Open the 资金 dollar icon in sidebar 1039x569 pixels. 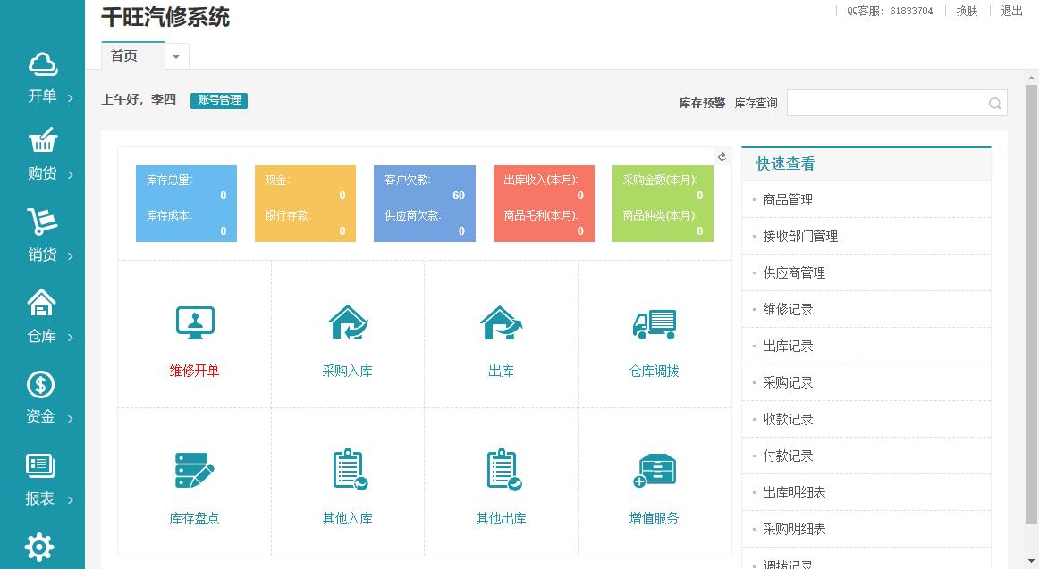(40, 384)
